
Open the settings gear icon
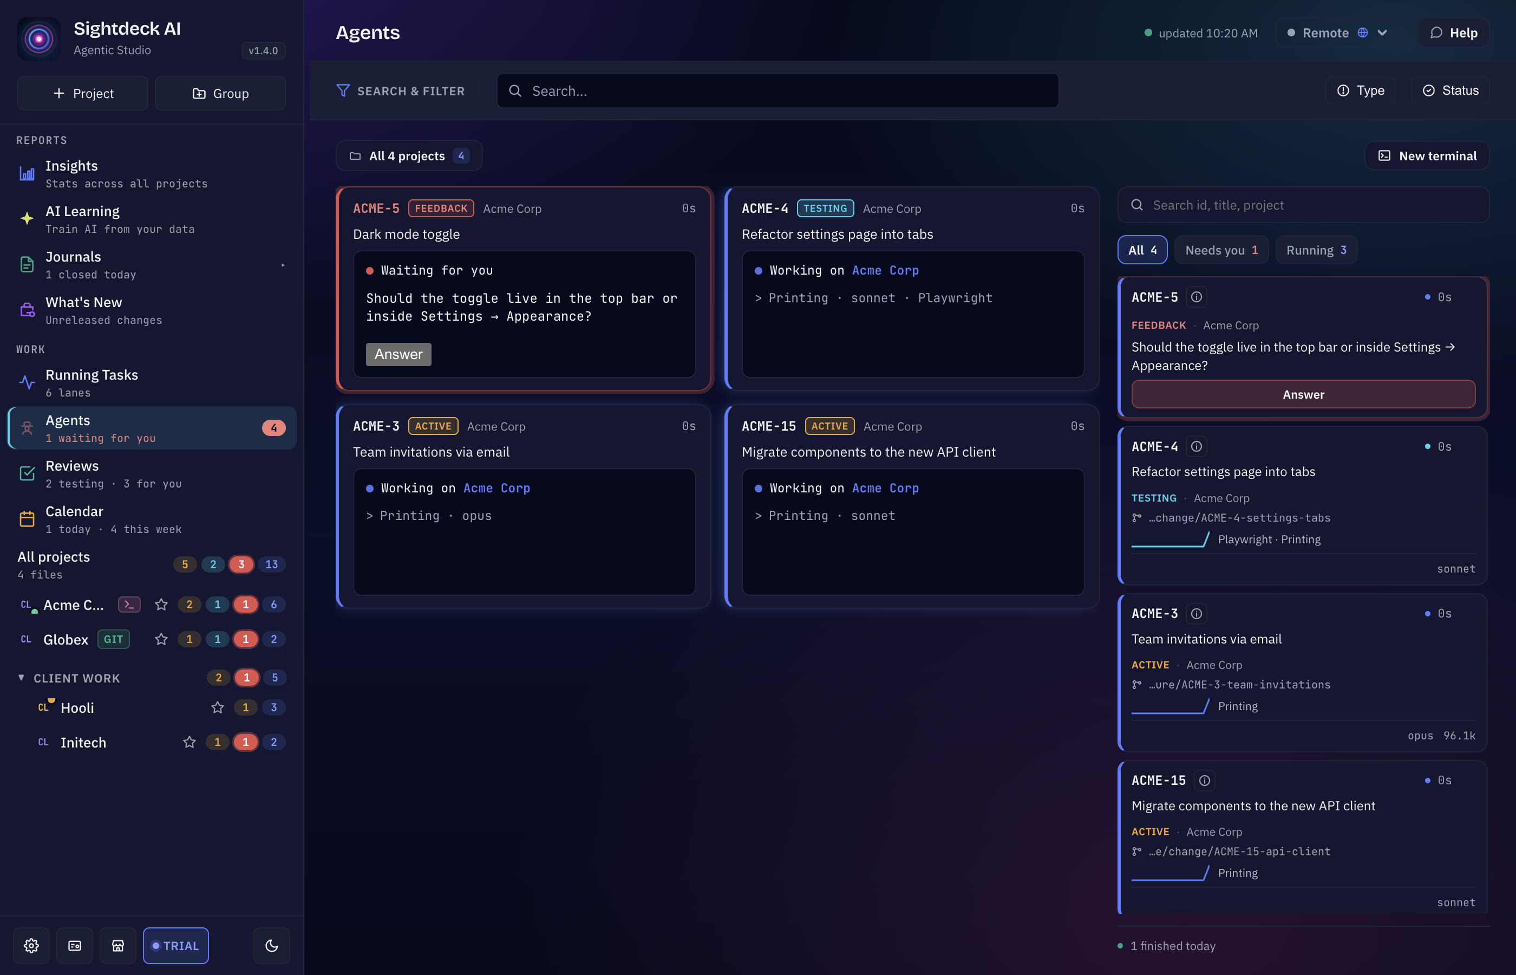(31, 945)
